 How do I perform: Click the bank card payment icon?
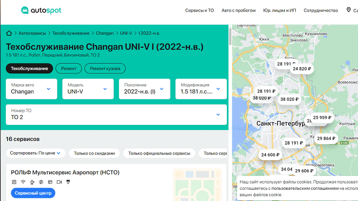50,182
